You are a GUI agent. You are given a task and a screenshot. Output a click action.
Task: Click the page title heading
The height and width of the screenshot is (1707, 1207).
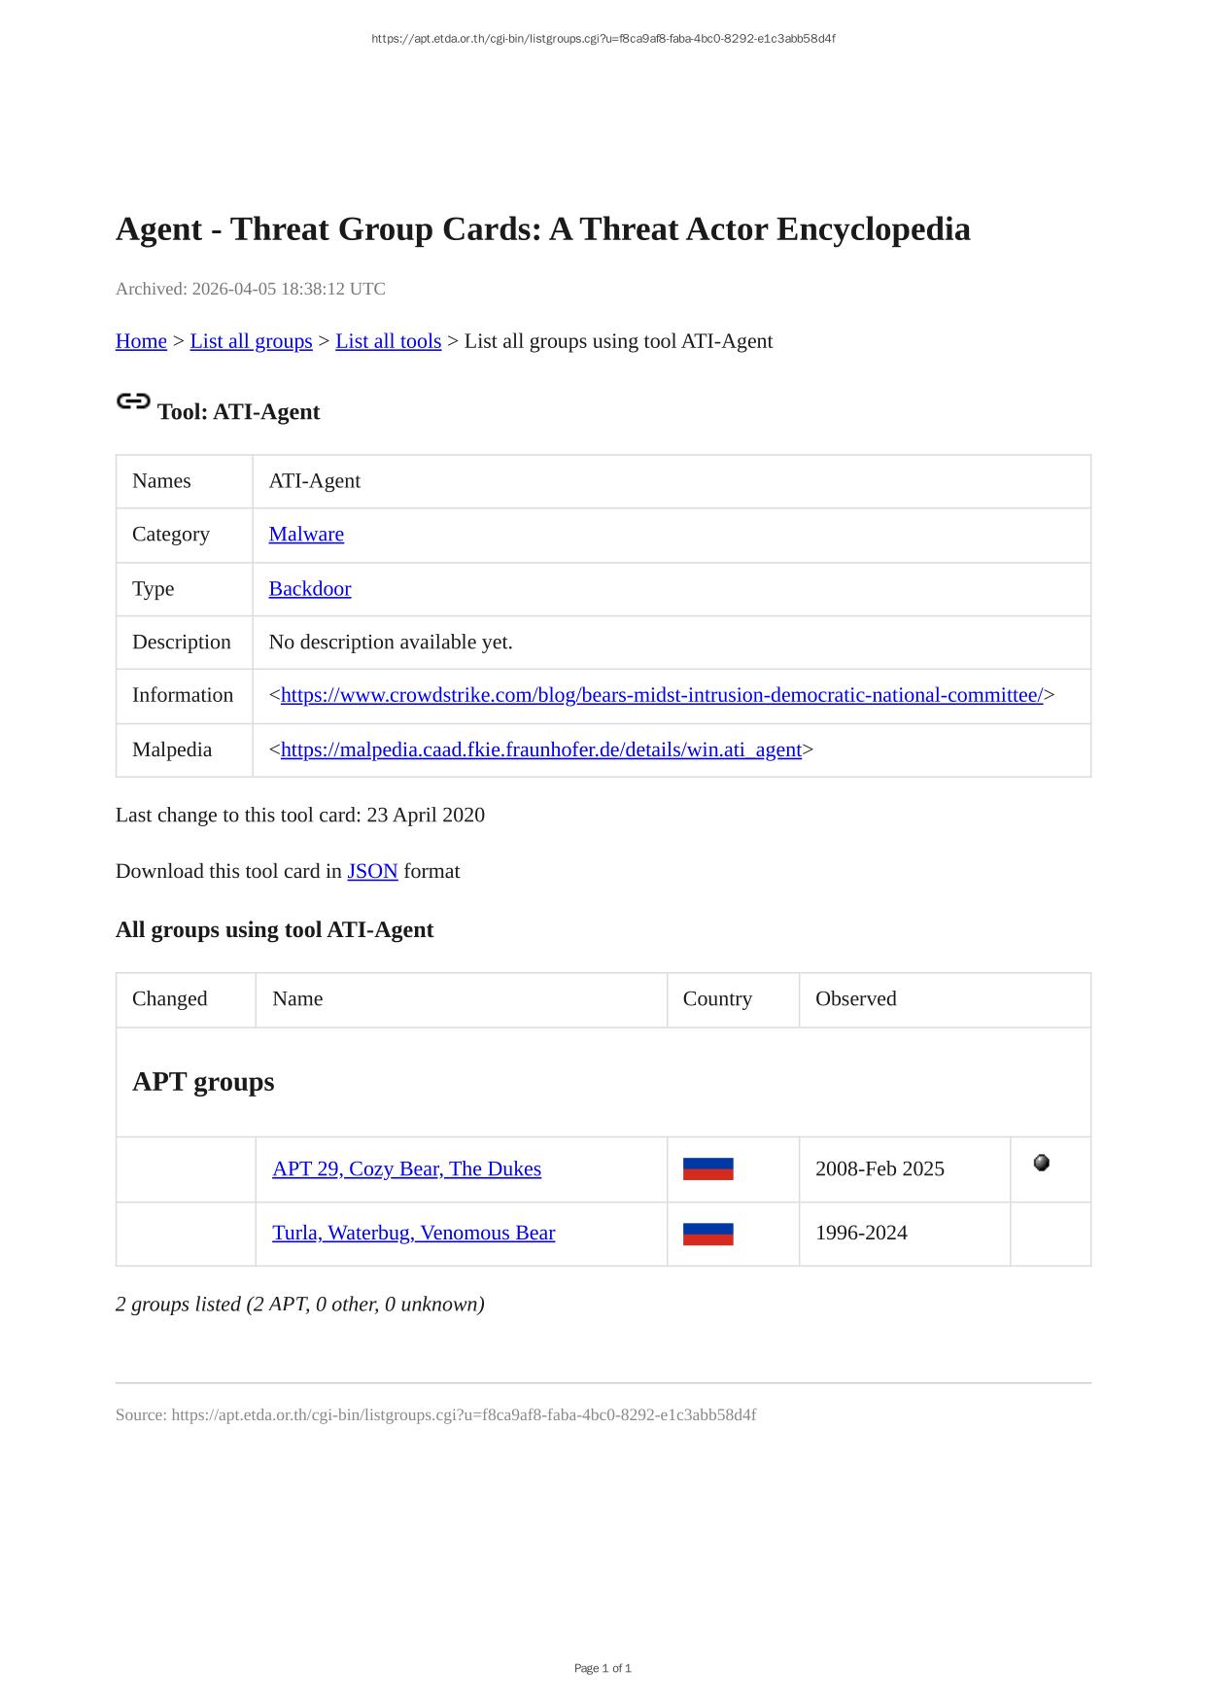(x=542, y=229)
